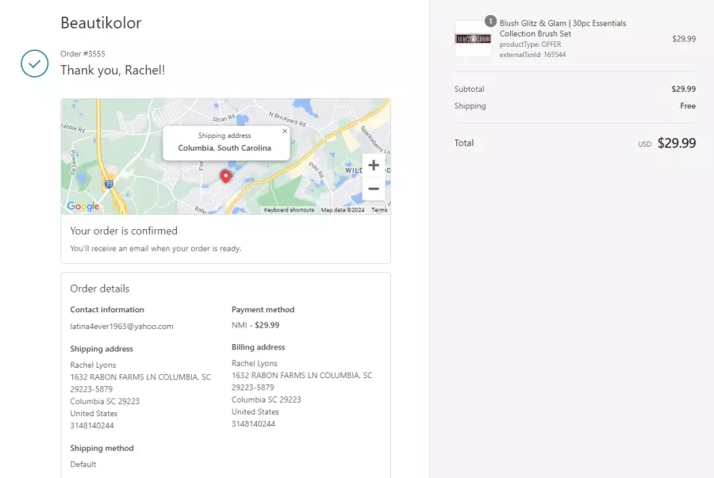Viewport: 714px width, 478px height.
Task: Click the Shipping address heading in order details
Action: pyautogui.click(x=102, y=349)
